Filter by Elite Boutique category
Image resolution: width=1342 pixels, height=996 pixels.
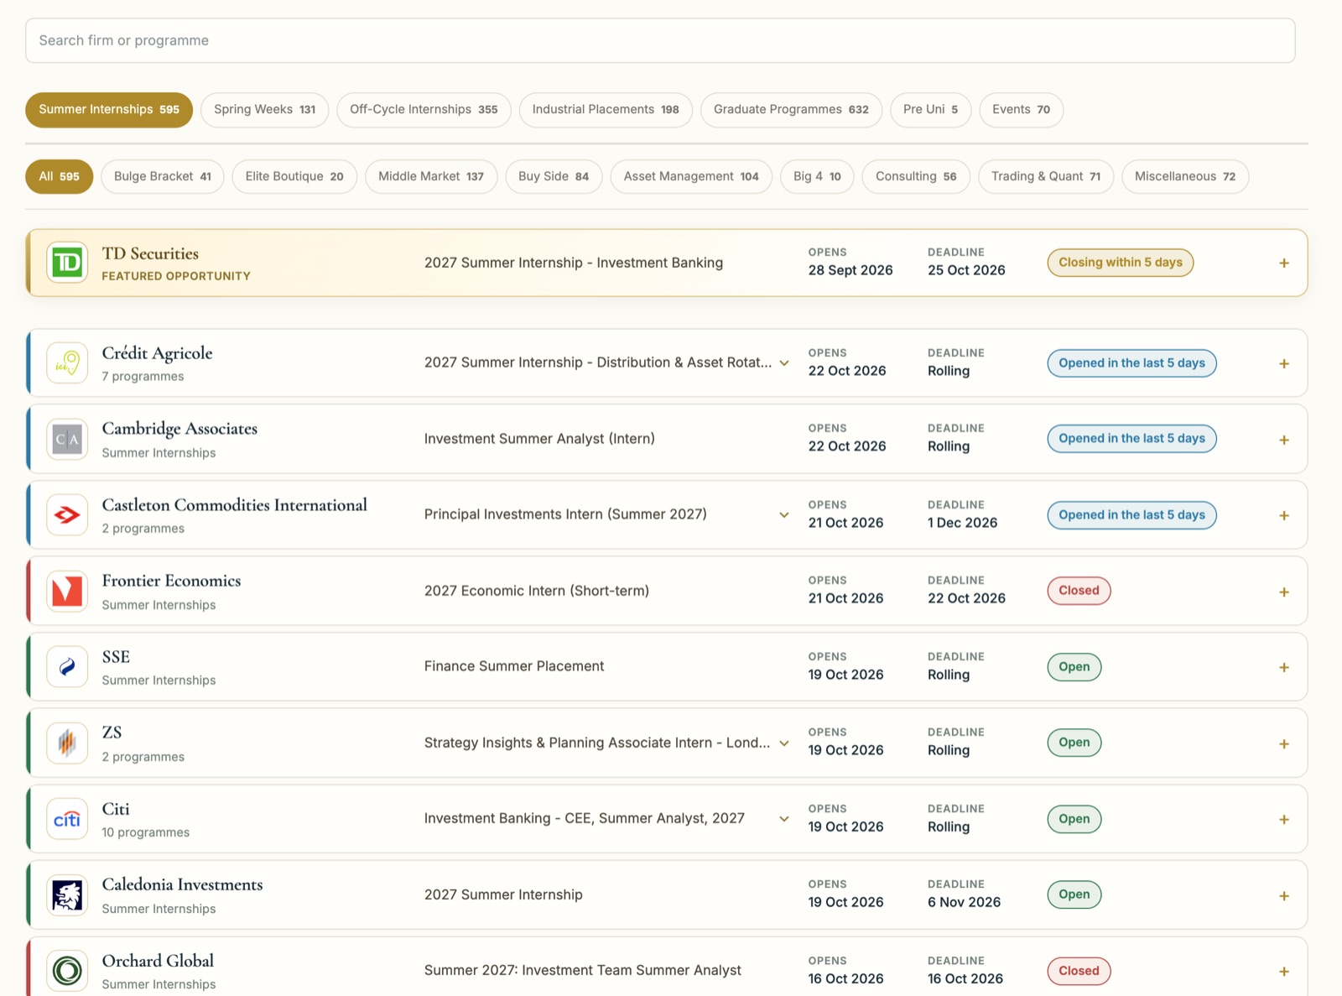[294, 177]
